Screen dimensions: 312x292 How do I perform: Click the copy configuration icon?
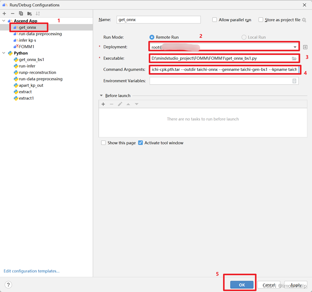(21, 13)
